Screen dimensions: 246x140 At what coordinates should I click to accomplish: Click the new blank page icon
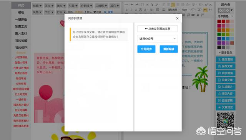143,5
